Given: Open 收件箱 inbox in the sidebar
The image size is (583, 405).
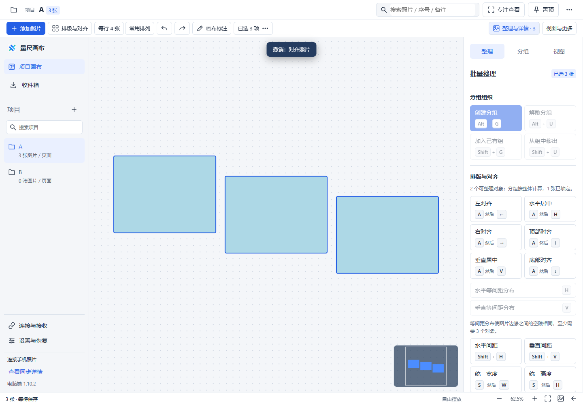Looking at the screenshot, I should (45, 85).
